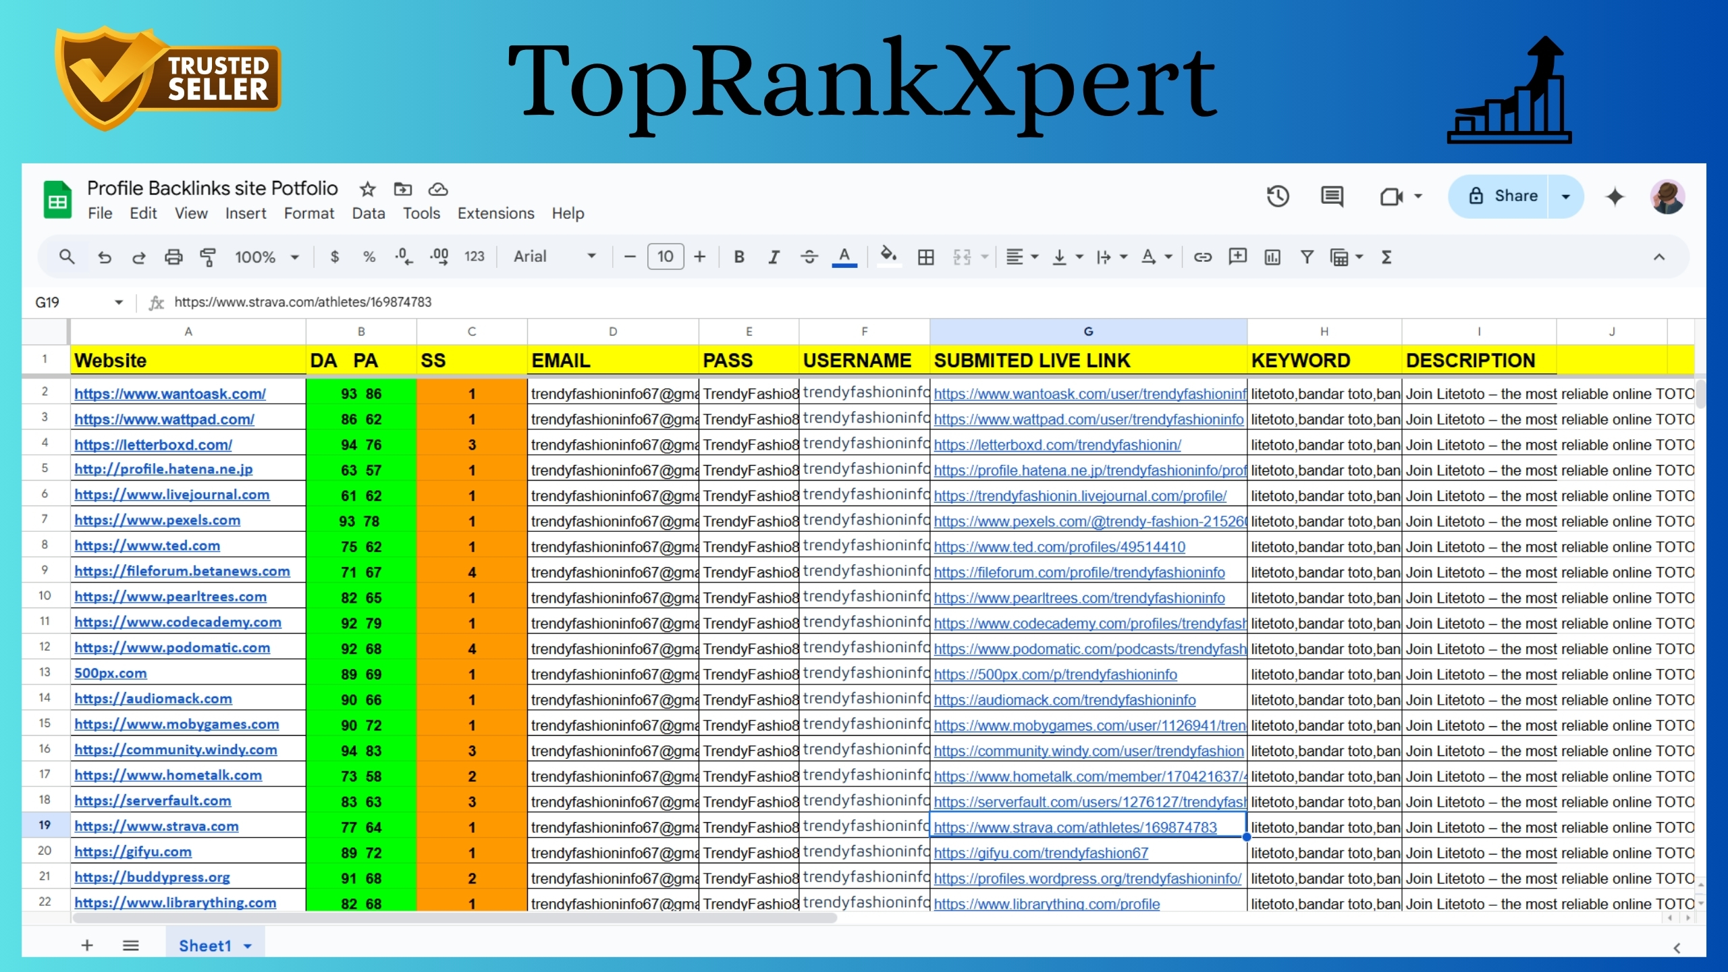
Task: Open version history
Action: click(x=1277, y=196)
